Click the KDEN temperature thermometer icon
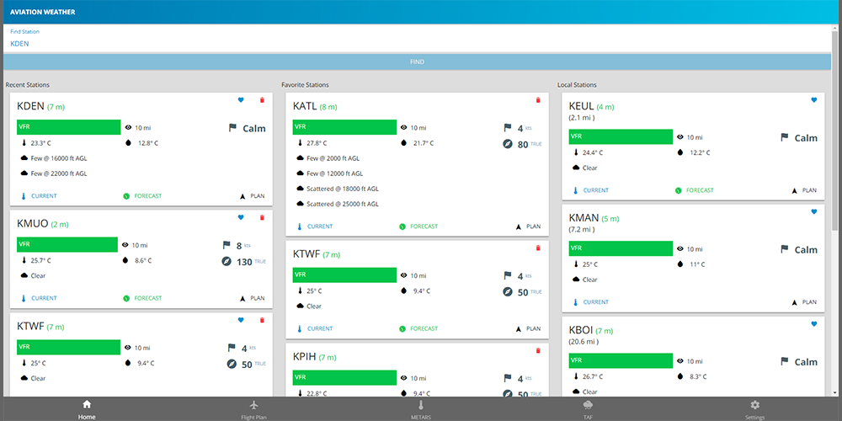The width and height of the screenshot is (842, 421). (24, 143)
